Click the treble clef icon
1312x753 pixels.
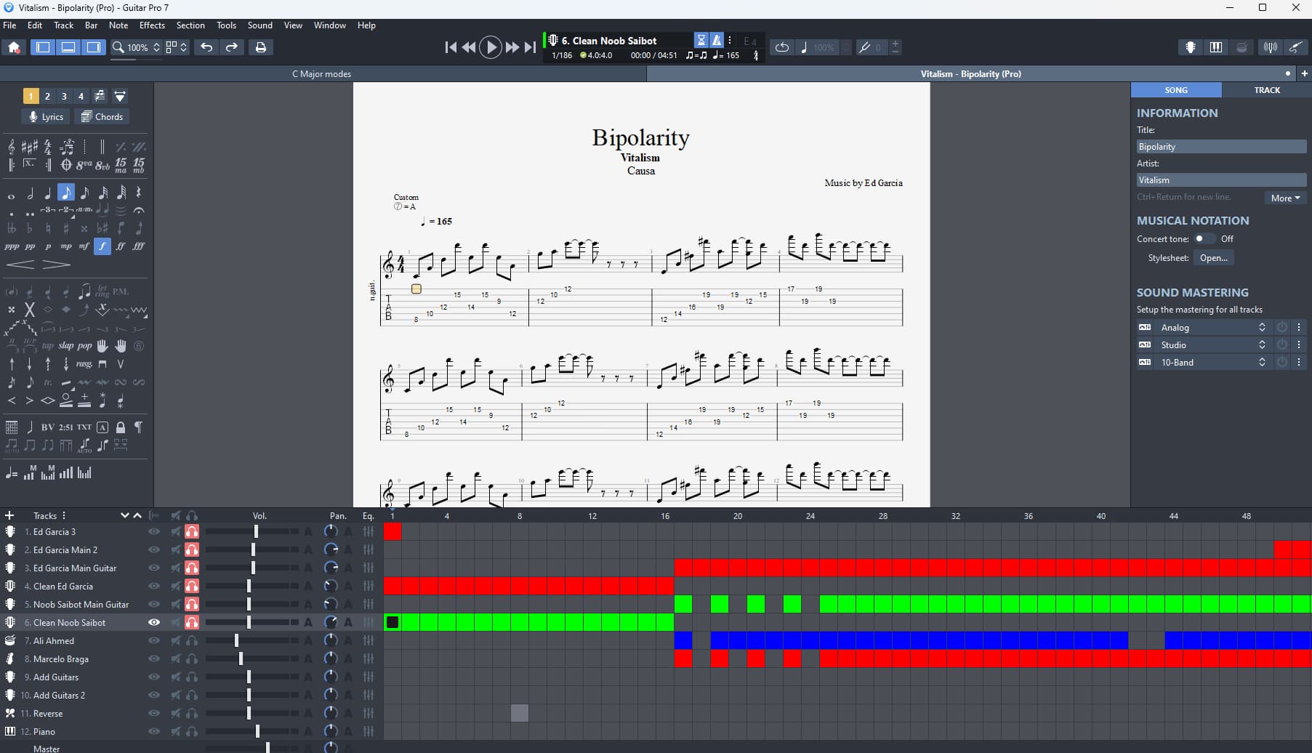(12, 148)
